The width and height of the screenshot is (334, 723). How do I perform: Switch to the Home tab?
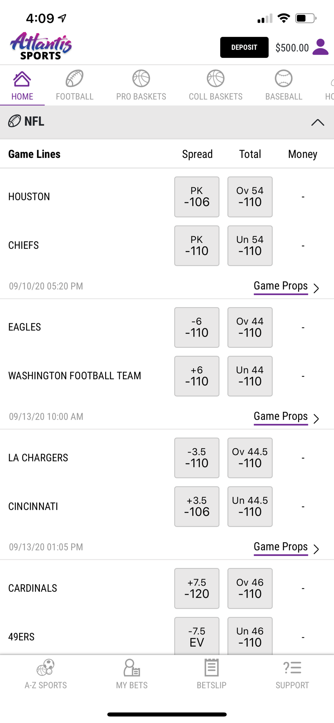[x=22, y=86]
